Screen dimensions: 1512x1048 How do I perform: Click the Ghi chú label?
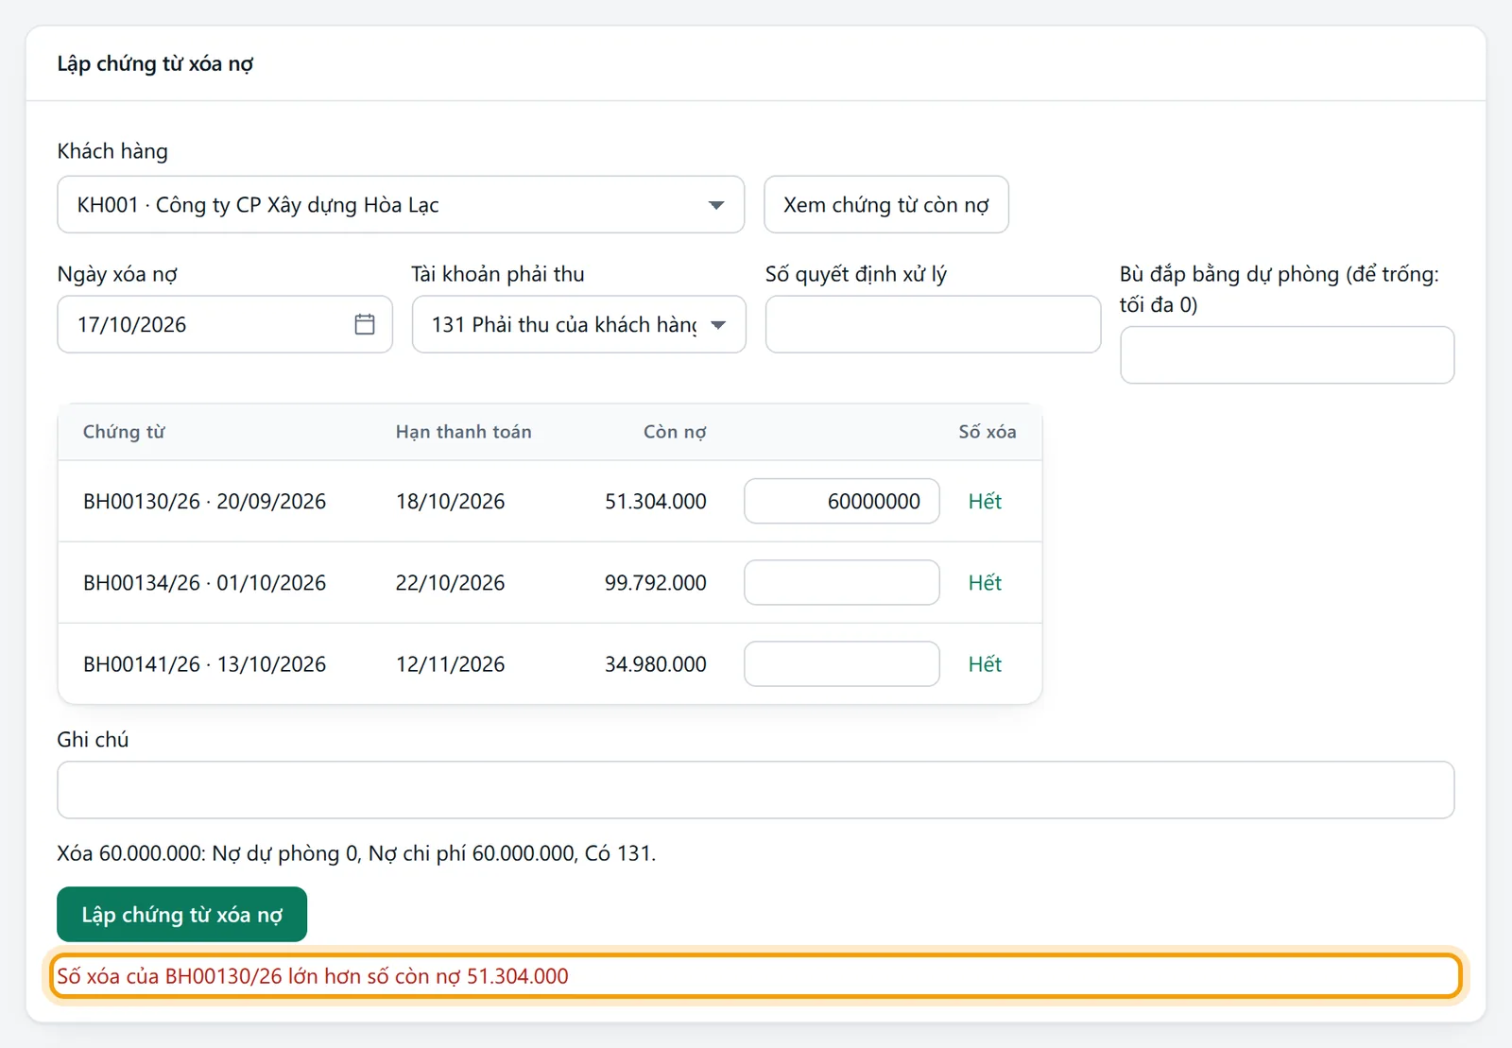93,739
